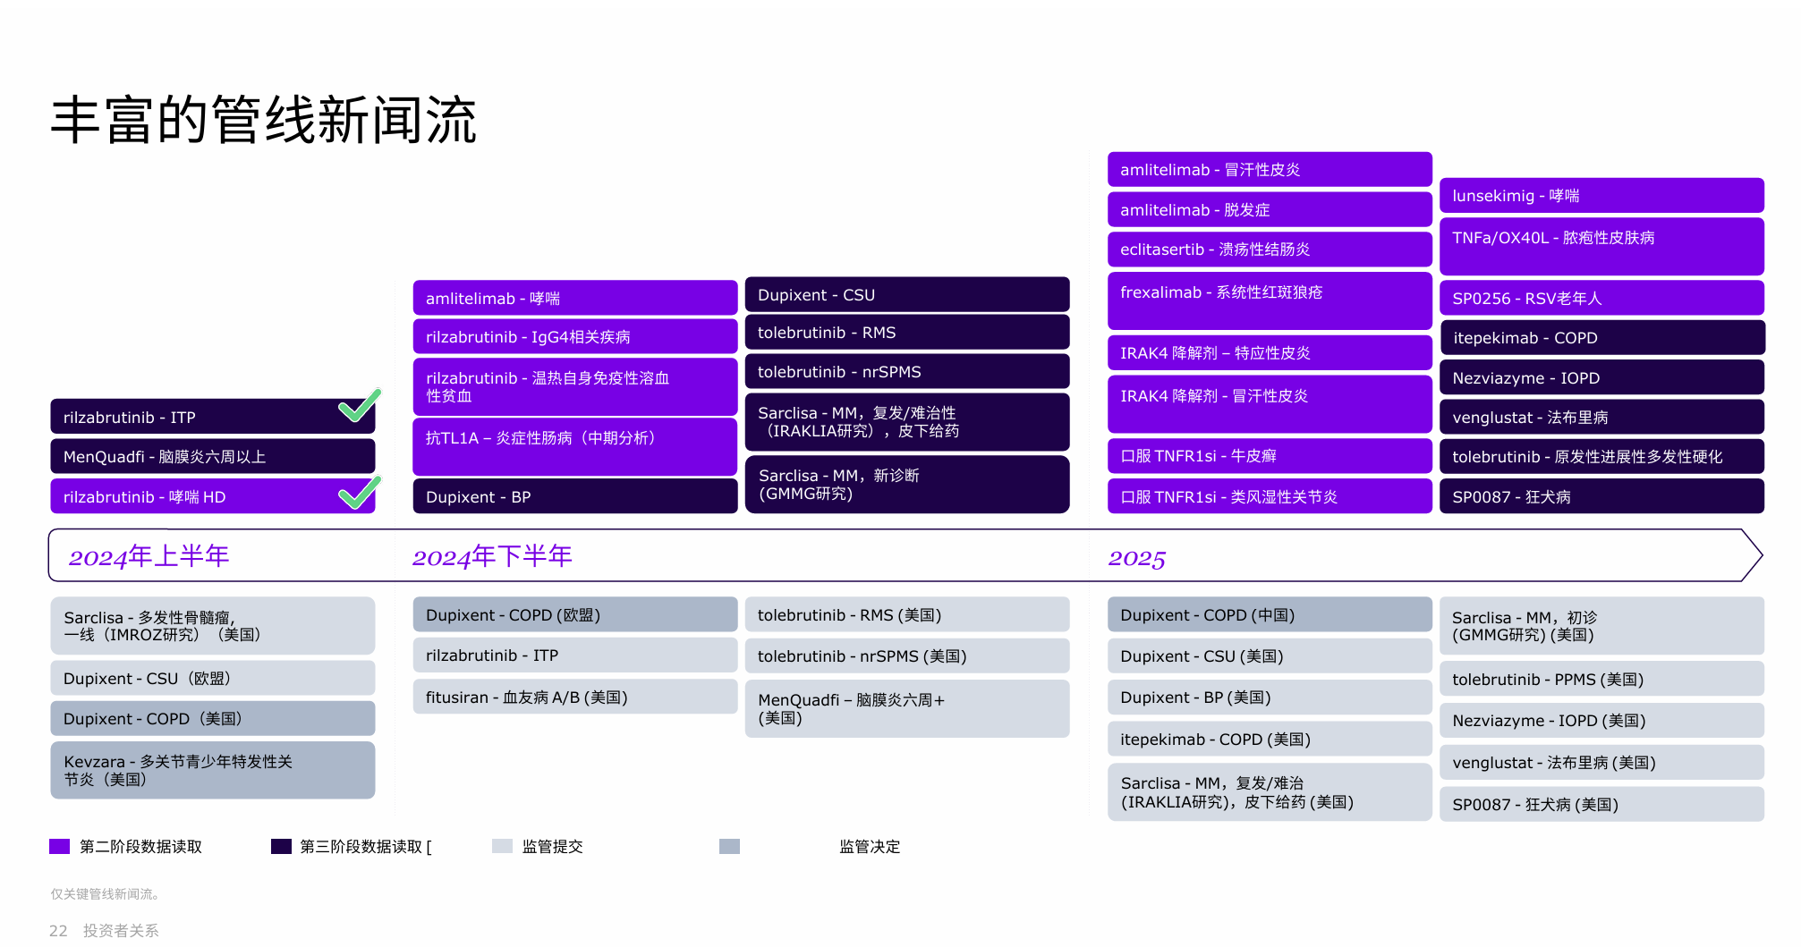Click Sarclisa - MM 复发/难治 IRAKLIA (美国) box
The image size is (1801, 947).
(1270, 791)
